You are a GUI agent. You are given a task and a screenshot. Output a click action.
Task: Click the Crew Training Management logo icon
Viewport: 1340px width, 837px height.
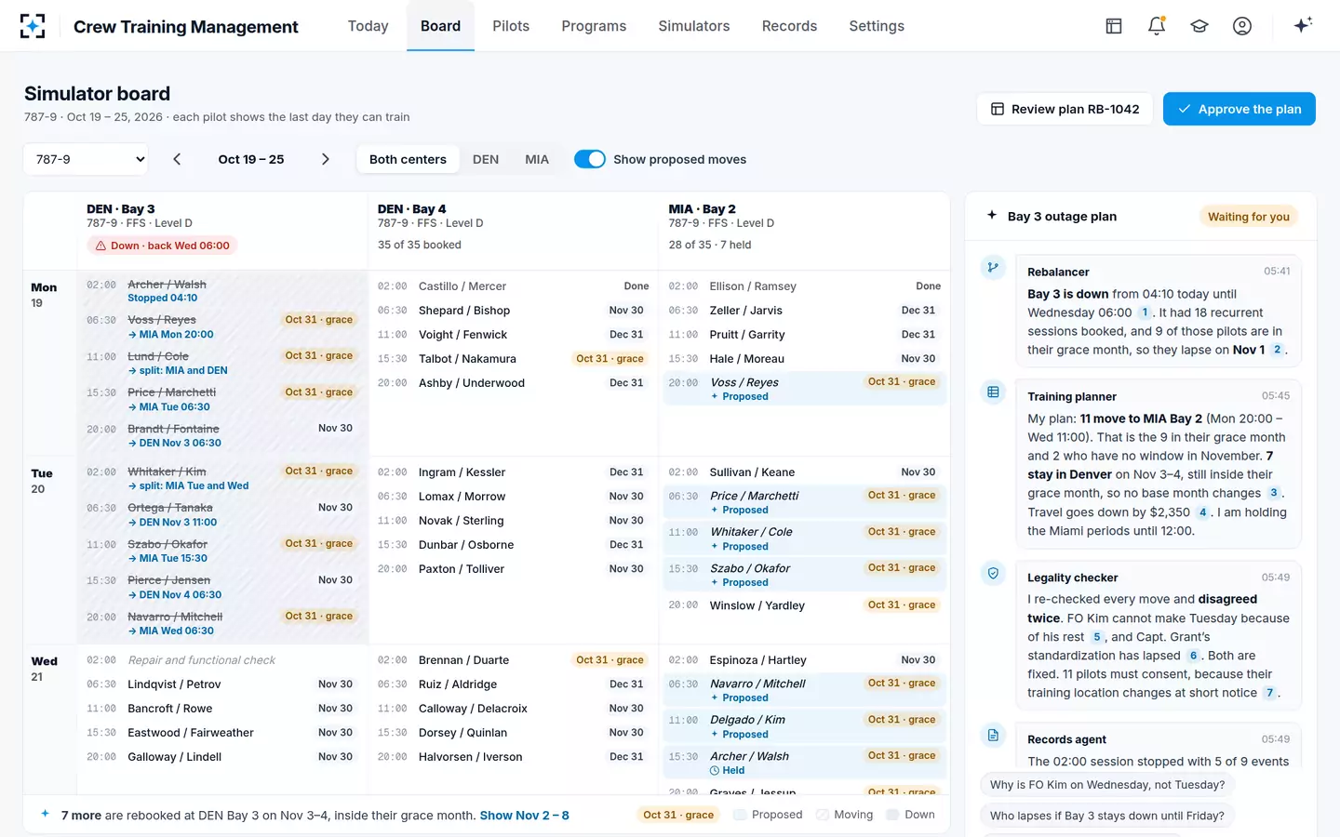click(33, 26)
